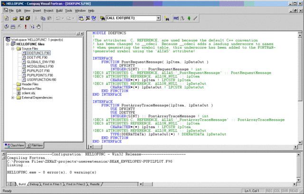This screenshot has width=304, height=194.
Task: Select USERFUNCTION.f90 in the file tree
Action: [x=41, y=79]
